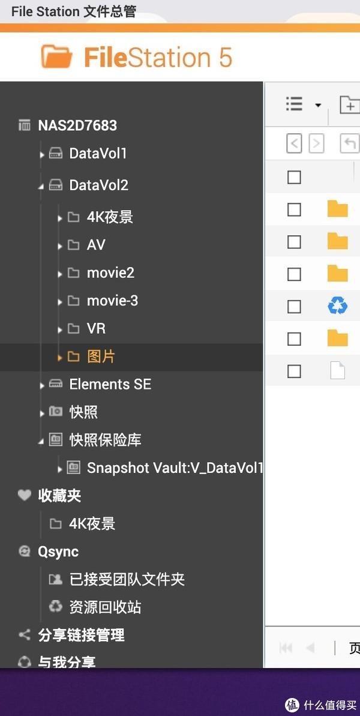Open the blue recycle bin item
Image resolution: width=360 pixels, height=716 pixels.
coord(338,306)
